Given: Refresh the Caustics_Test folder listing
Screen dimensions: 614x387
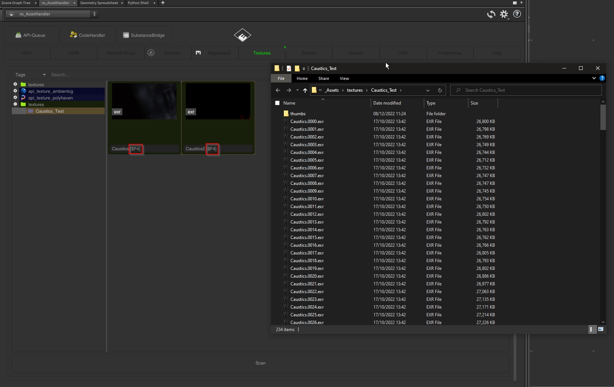Looking at the screenshot, I should [440, 90].
